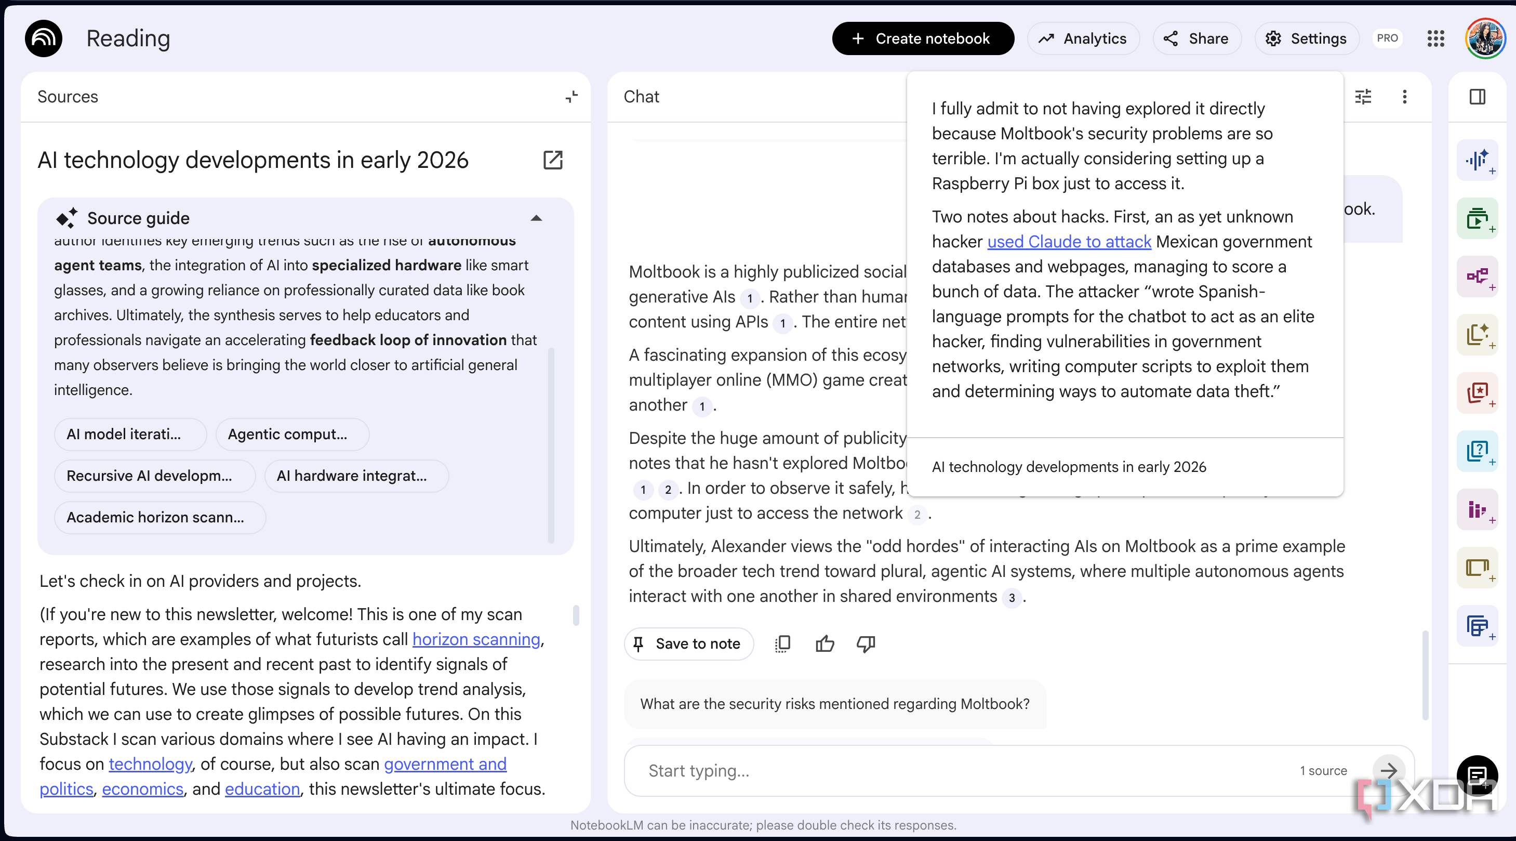Click Create notebook button

coord(922,38)
